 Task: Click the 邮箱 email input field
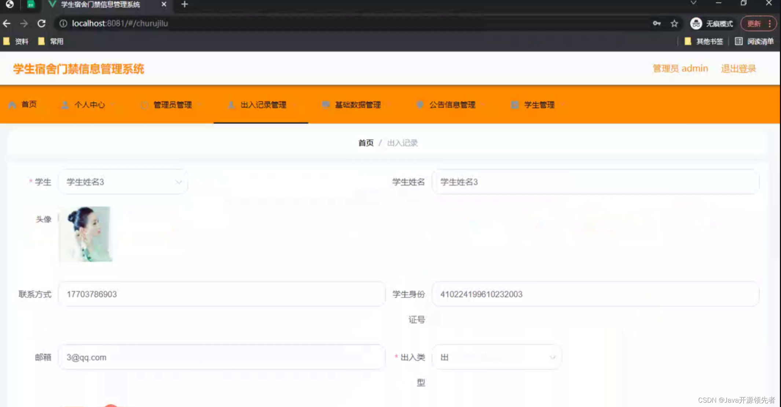(221, 357)
